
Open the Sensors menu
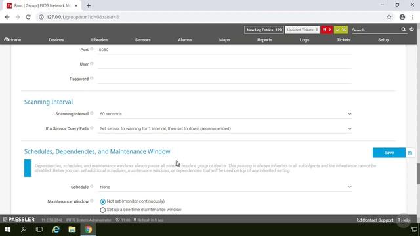pos(143,39)
